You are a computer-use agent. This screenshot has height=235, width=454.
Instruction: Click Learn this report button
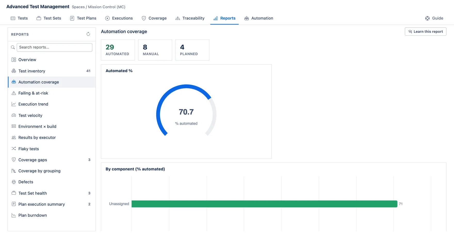pyautogui.click(x=426, y=31)
